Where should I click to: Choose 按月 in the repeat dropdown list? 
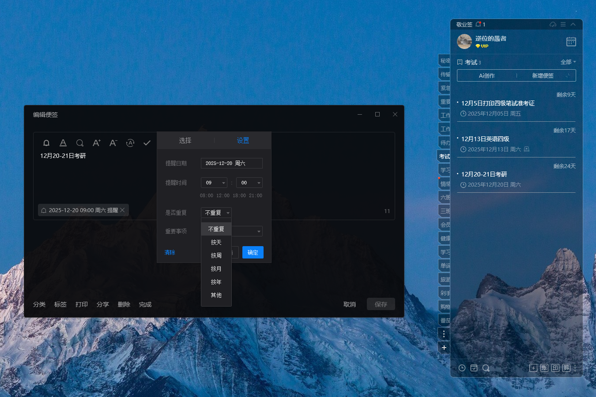point(216,269)
